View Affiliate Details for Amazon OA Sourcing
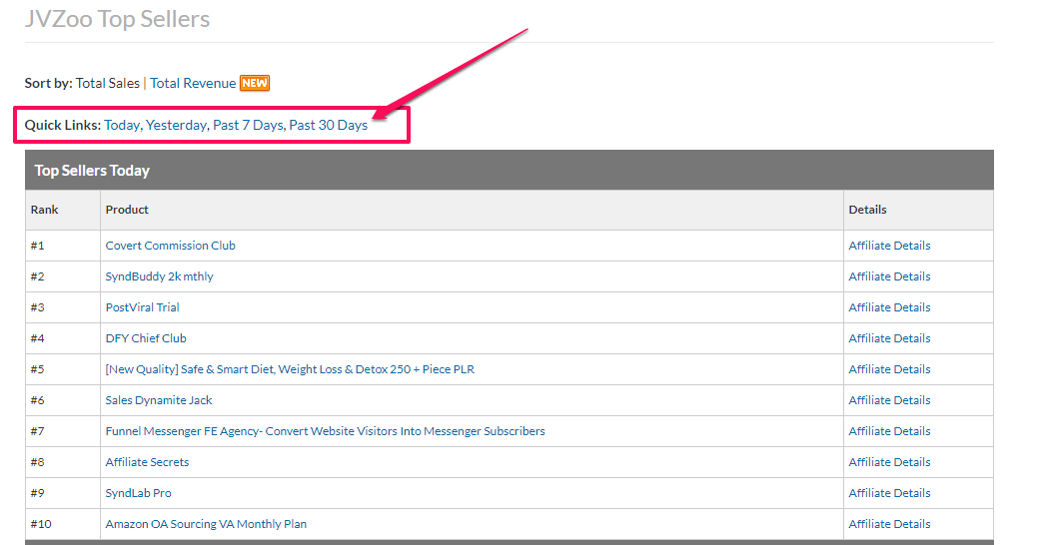Image resolution: width=1040 pixels, height=545 pixels. [x=889, y=524]
